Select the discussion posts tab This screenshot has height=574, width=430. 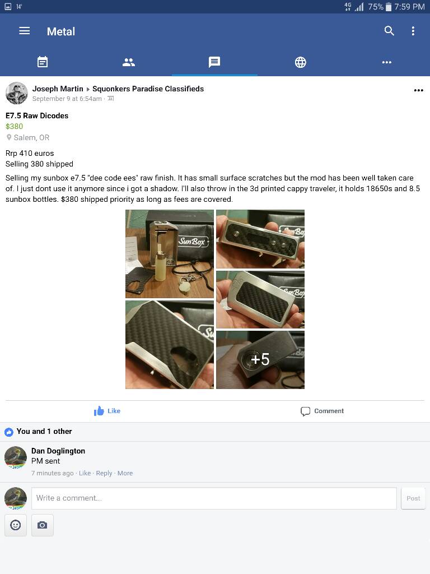pyautogui.click(x=214, y=62)
